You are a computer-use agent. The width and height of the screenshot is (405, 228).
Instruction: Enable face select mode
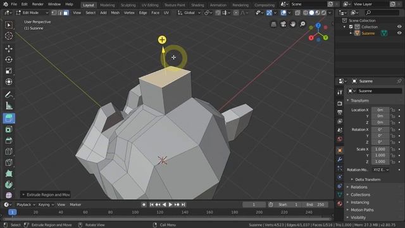[66, 13]
